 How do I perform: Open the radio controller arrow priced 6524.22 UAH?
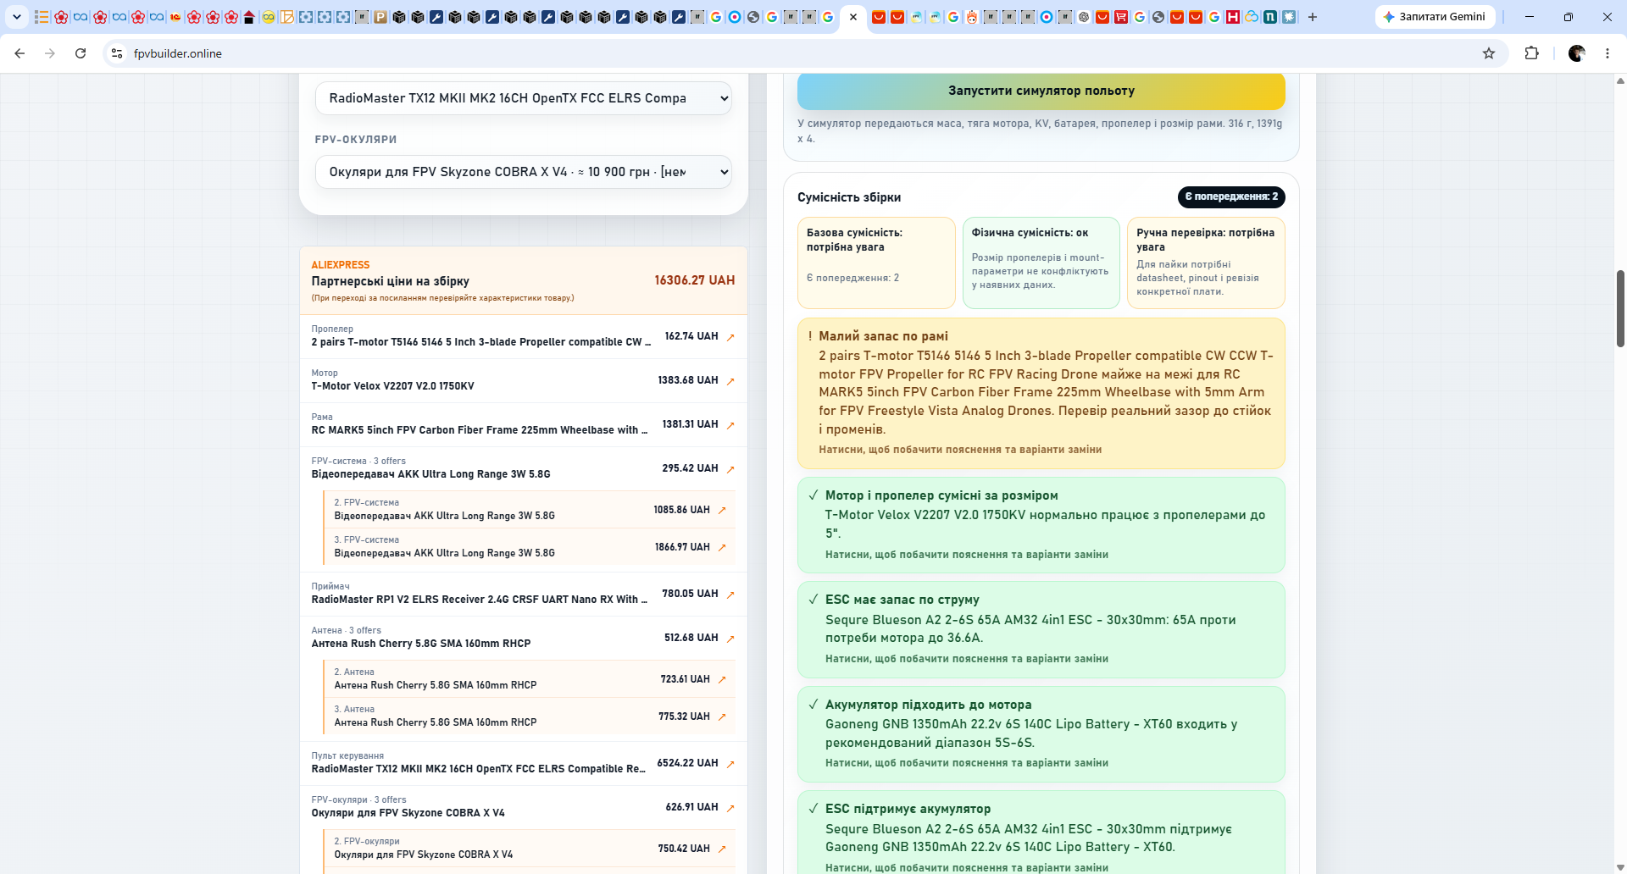pyautogui.click(x=730, y=764)
